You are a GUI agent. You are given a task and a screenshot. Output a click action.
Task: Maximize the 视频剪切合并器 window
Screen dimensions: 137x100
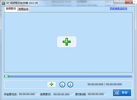122,2
